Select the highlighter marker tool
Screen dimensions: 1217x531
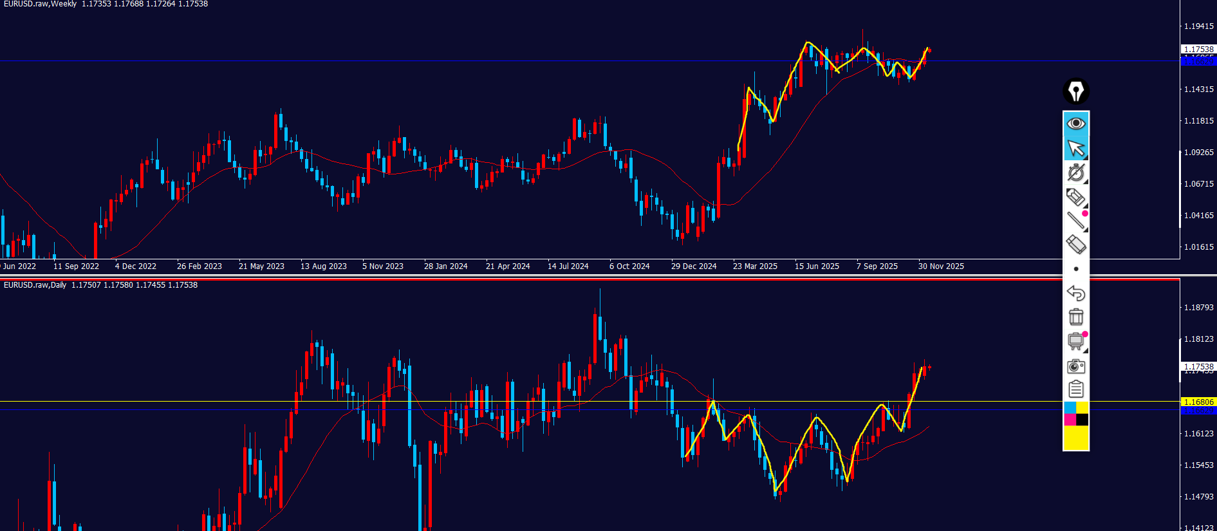[x=1075, y=197]
